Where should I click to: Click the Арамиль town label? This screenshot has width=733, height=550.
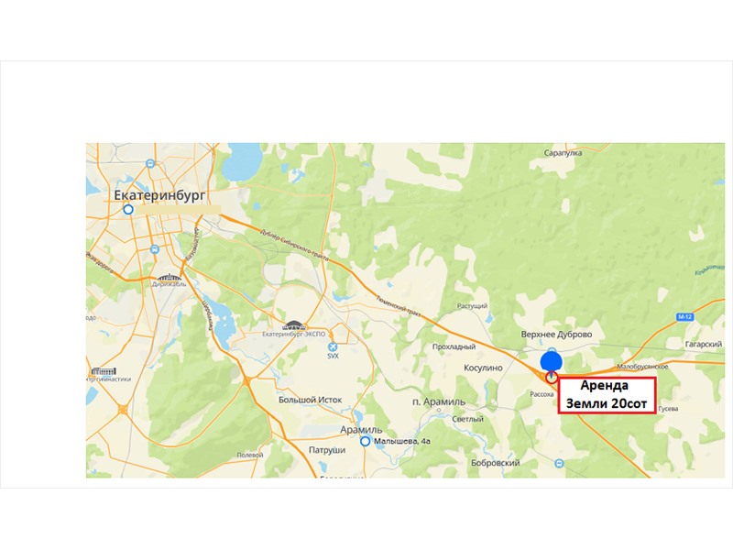(x=361, y=429)
